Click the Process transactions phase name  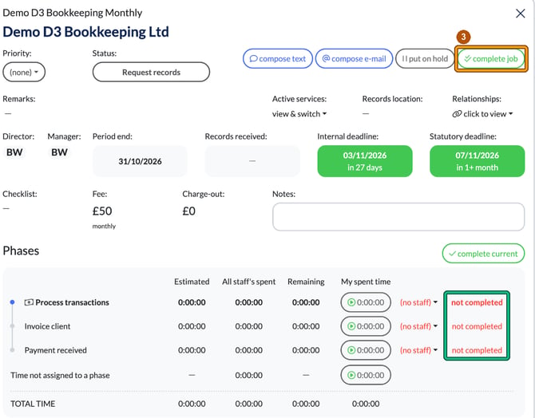72,302
